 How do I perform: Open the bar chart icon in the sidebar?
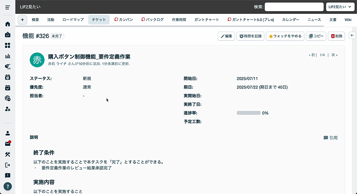click(x=7, y=56)
